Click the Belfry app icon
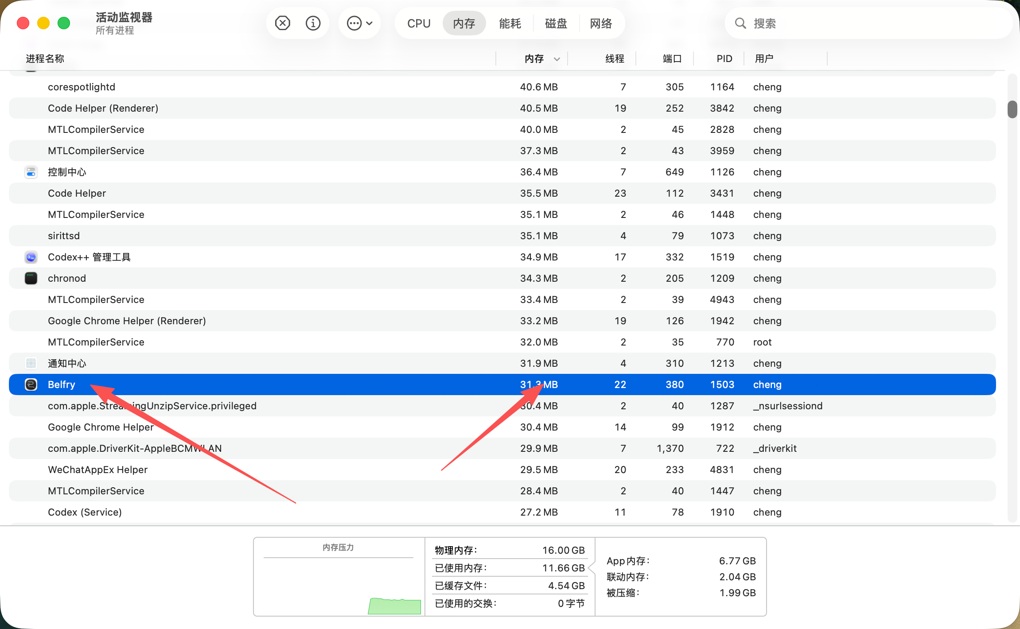1020x629 pixels. click(x=31, y=384)
